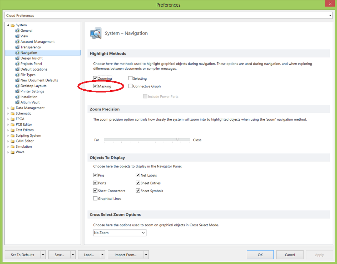Enable the Graphical Lines checkbox

click(x=95, y=198)
